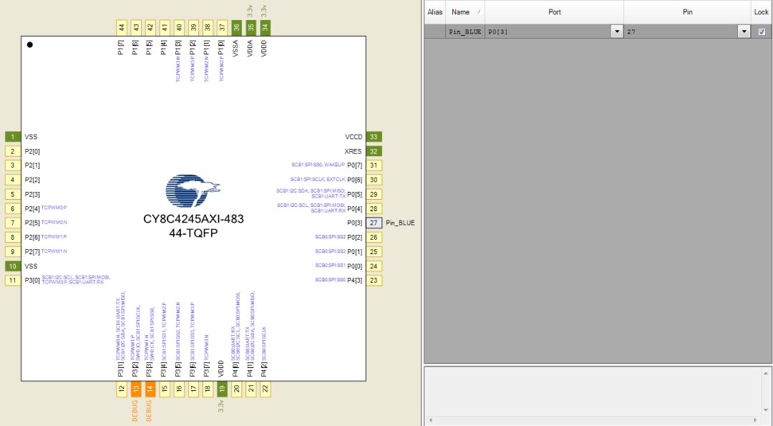773x426 pixels.
Task: Click pin 35 VDDA at the top
Action: pyautogui.click(x=251, y=27)
